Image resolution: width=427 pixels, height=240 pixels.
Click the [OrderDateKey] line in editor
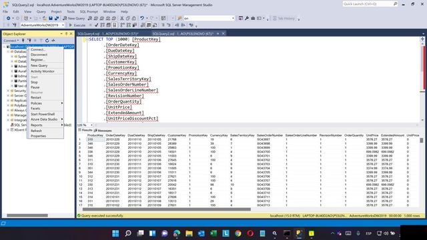click(122, 45)
